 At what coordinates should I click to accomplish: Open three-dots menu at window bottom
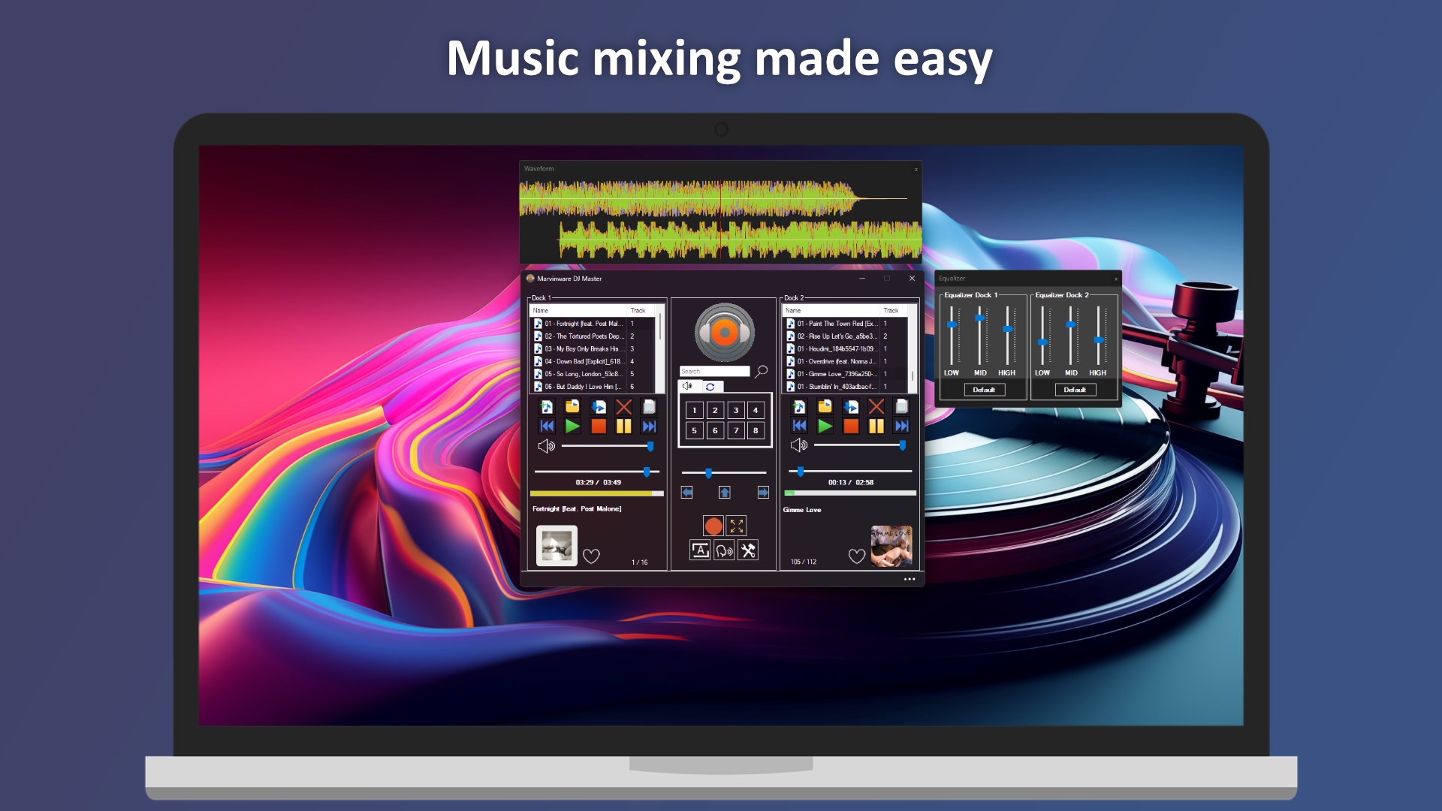click(909, 579)
